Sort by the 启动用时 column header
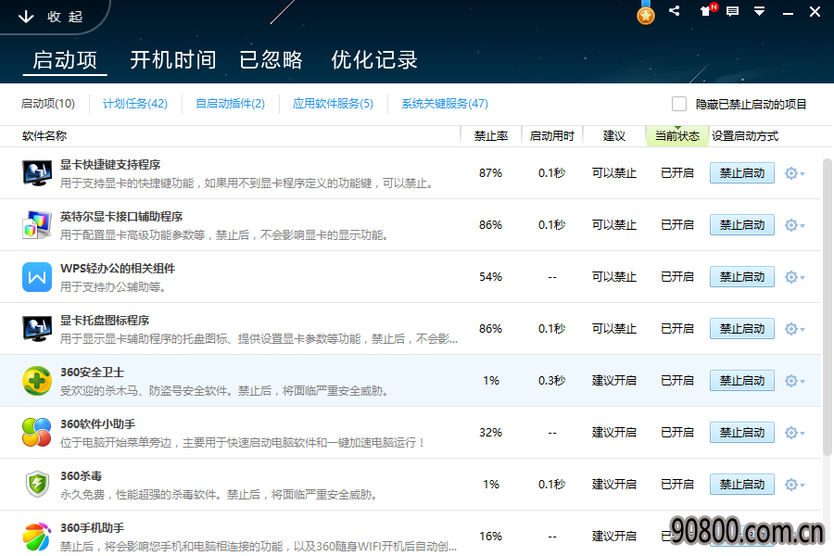 (552, 136)
